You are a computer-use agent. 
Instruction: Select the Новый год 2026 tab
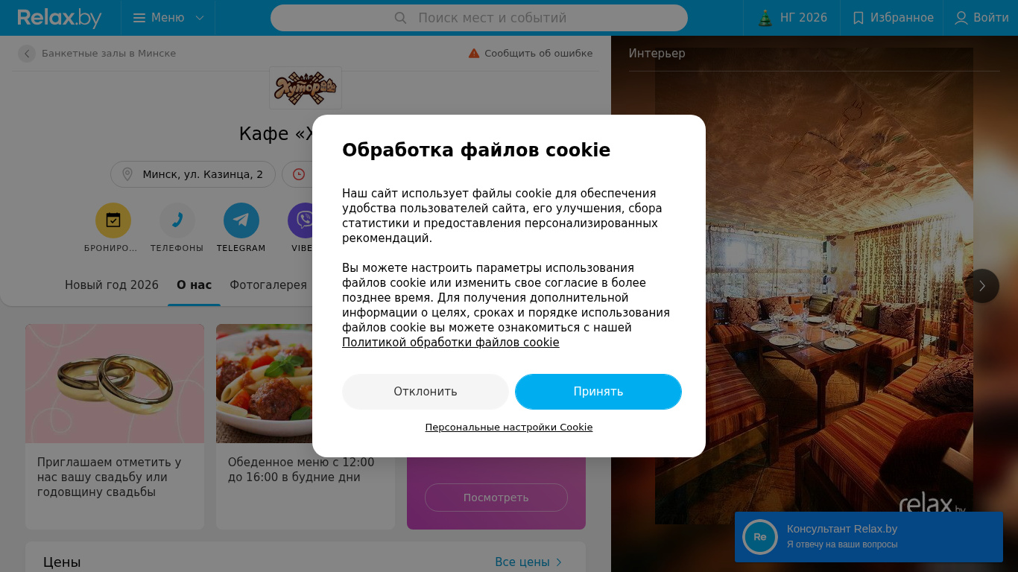click(x=112, y=285)
